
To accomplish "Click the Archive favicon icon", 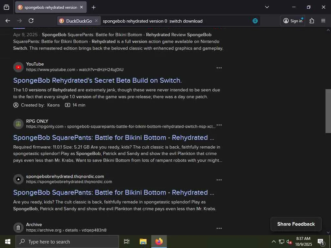I will [x=18, y=228].
